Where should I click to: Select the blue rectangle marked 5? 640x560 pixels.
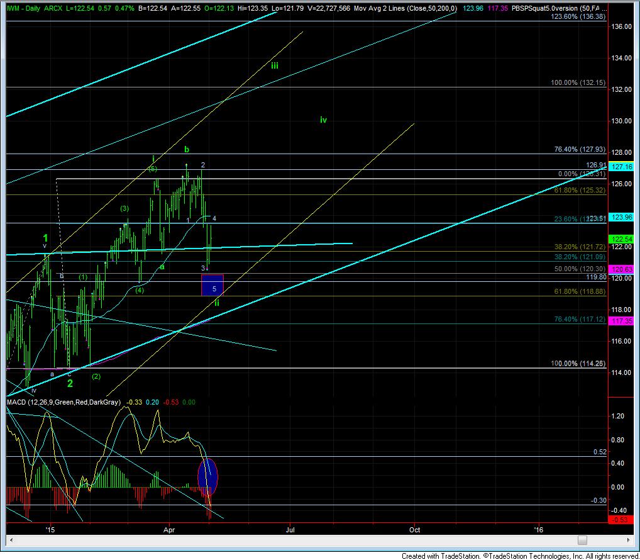pos(212,284)
